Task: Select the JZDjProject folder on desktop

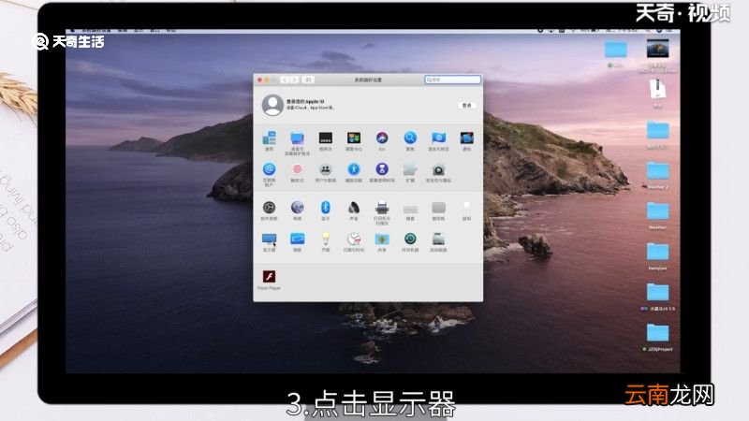Action: coord(658,333)
